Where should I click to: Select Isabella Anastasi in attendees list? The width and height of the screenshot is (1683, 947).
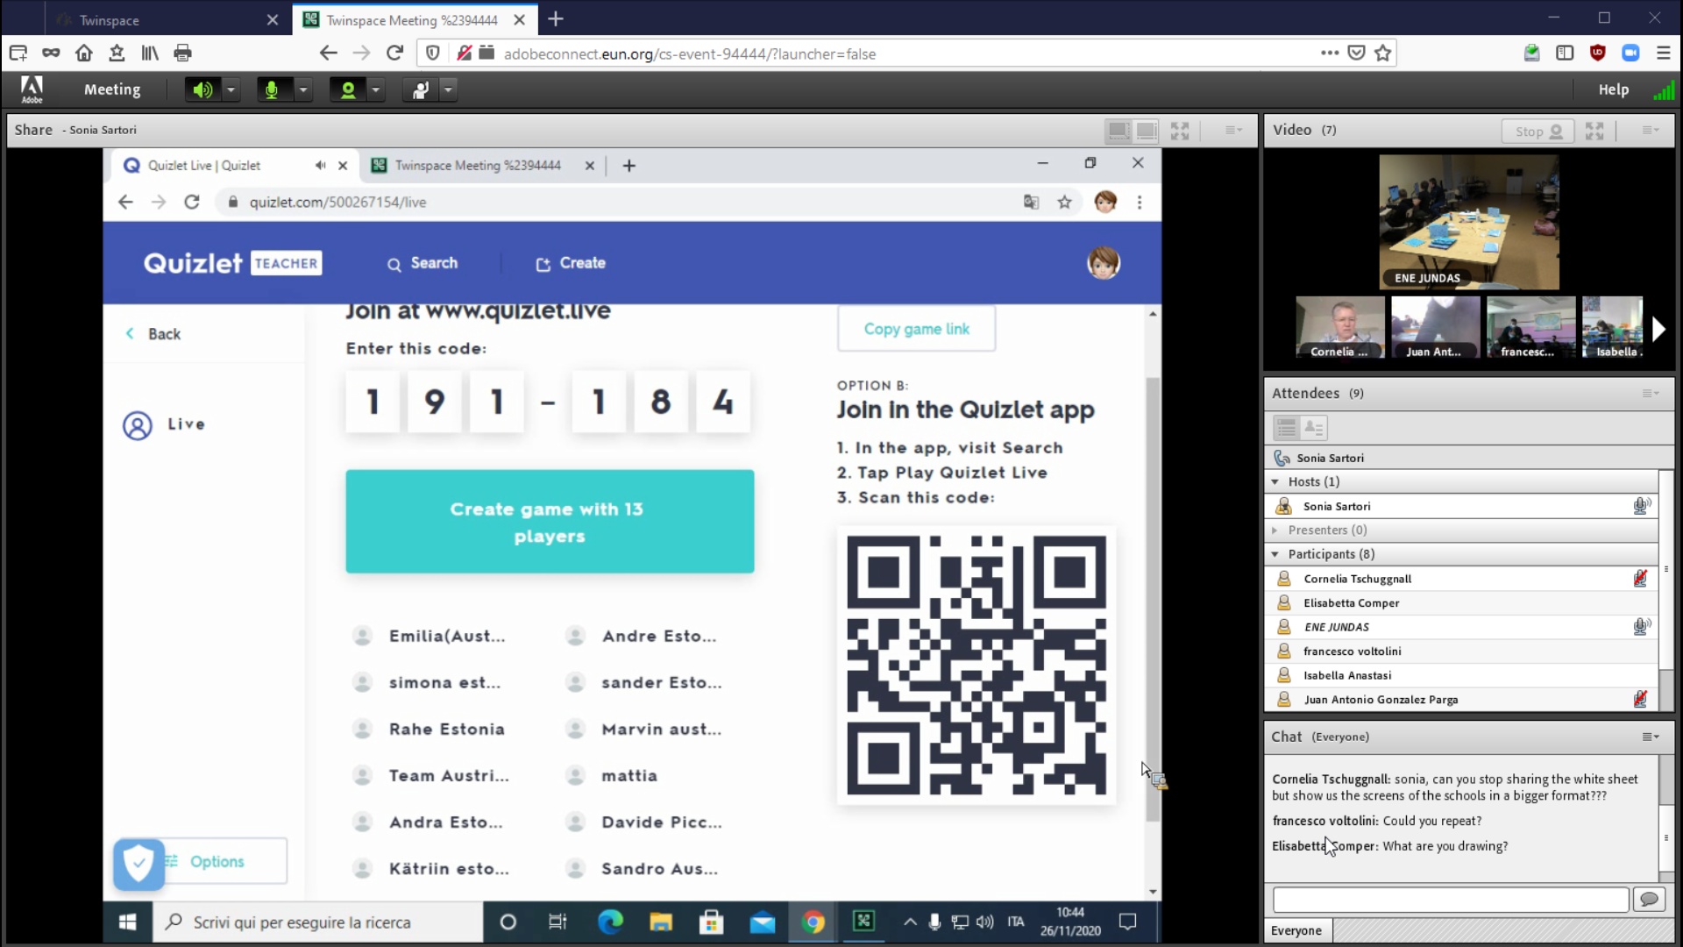point(1461,675)
